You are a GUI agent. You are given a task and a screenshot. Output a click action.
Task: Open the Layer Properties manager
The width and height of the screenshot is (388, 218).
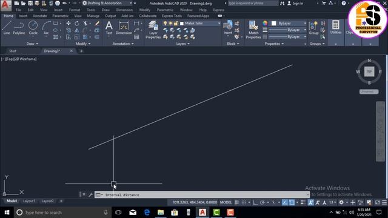click(x=153, y=30)
